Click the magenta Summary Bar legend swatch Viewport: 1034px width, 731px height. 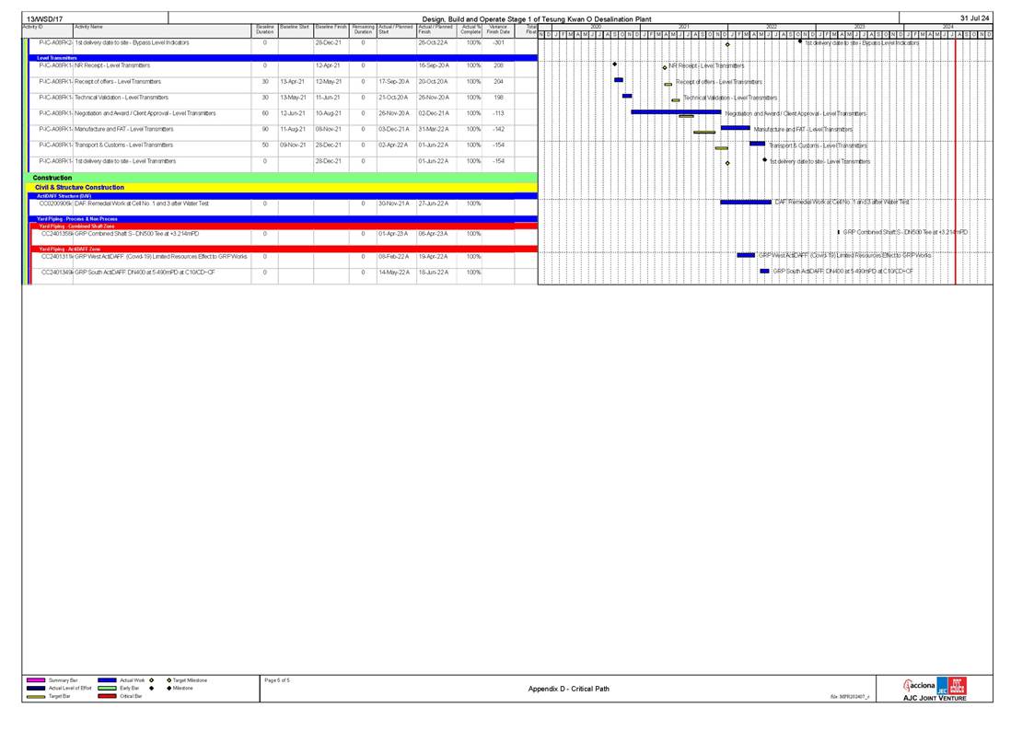(x=36, y=680)
